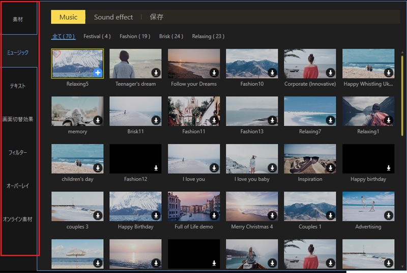The image size is (407, 273).
Task: Click the scrollbar up arrow
Action: (x=402, y=52)
